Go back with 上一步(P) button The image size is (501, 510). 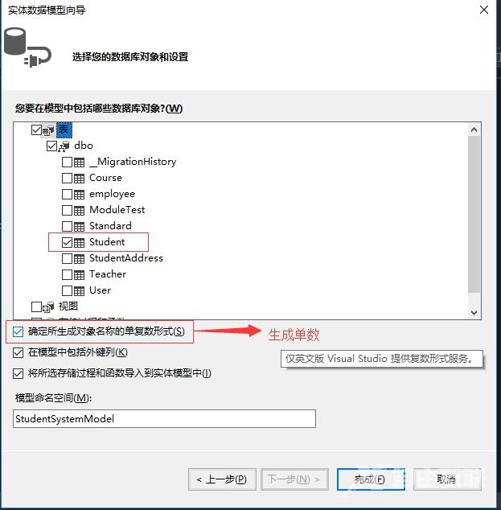[223, 479]
